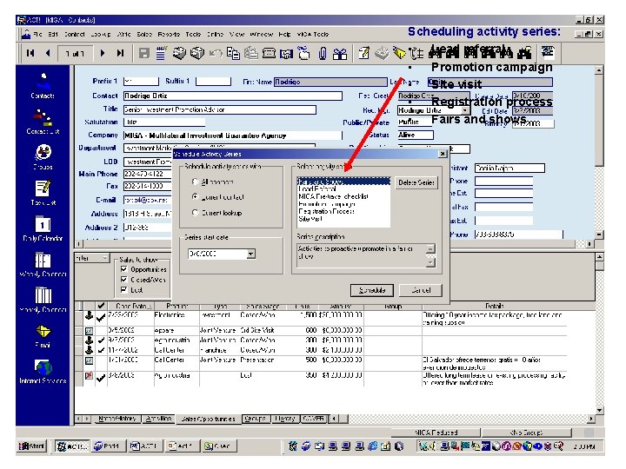Click the taskbar clock
The image size is (626, 469).
click(x=584, y=446)
